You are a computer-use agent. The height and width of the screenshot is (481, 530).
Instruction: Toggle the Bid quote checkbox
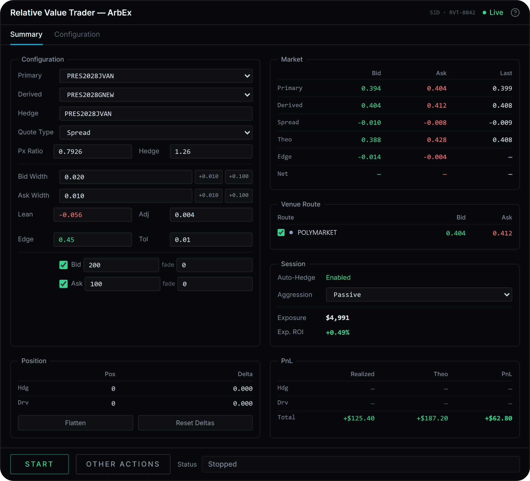tap(64, 265)
